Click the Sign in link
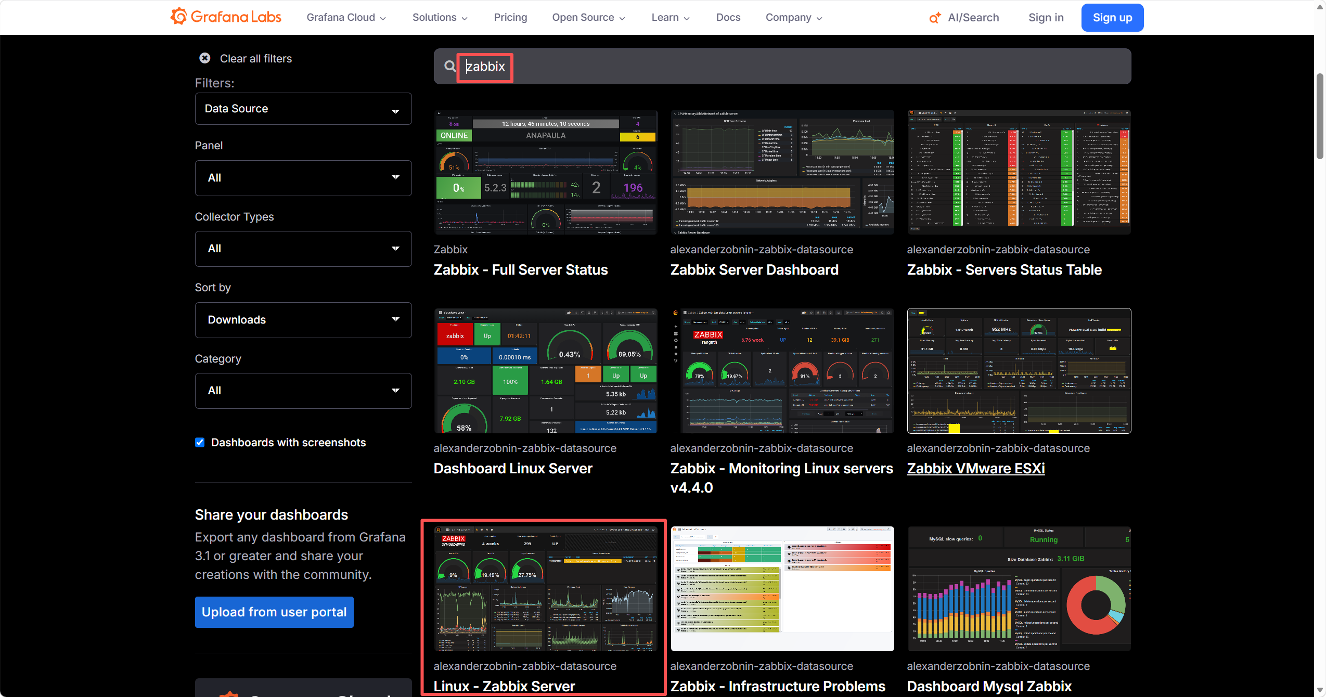The width and height of the screenshot is (1326, 697). coord(1046,18)
